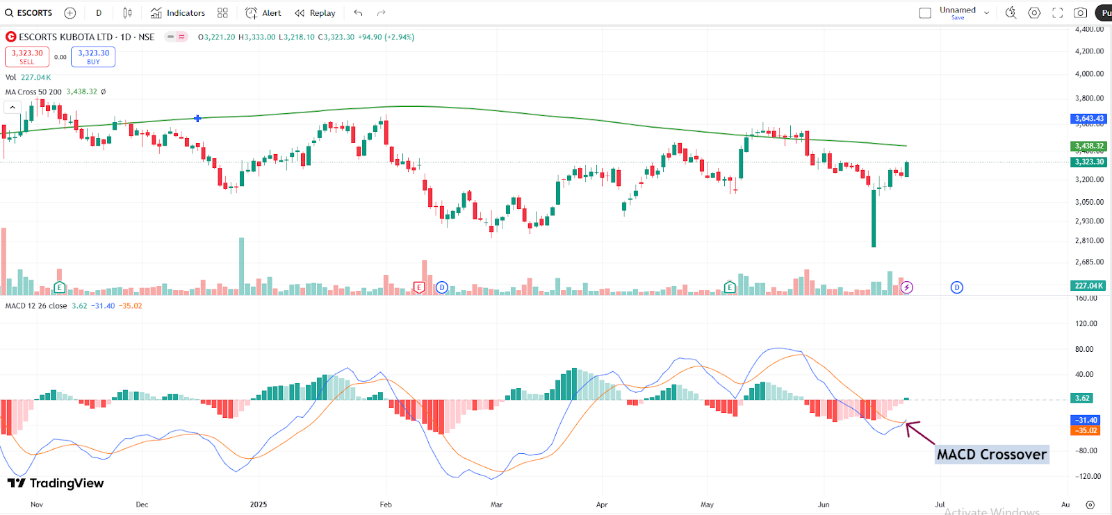Click the Publish button

pos(1104,12)
